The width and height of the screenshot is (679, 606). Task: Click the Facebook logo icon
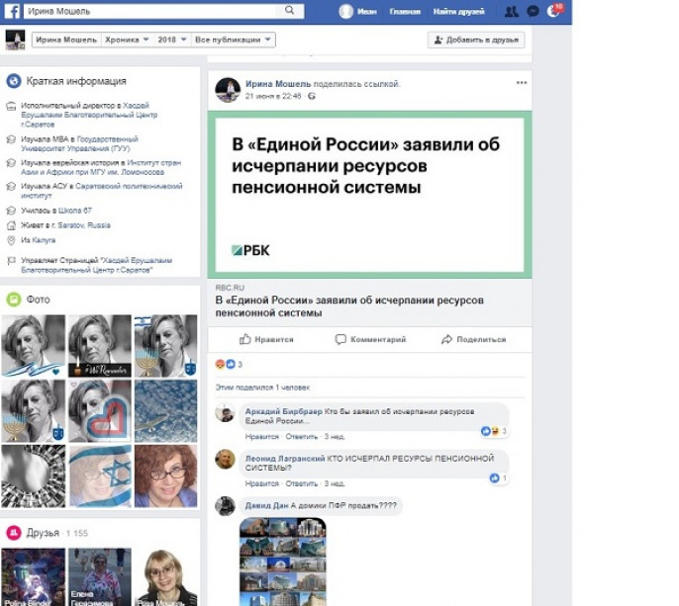[x=12, y=11]
